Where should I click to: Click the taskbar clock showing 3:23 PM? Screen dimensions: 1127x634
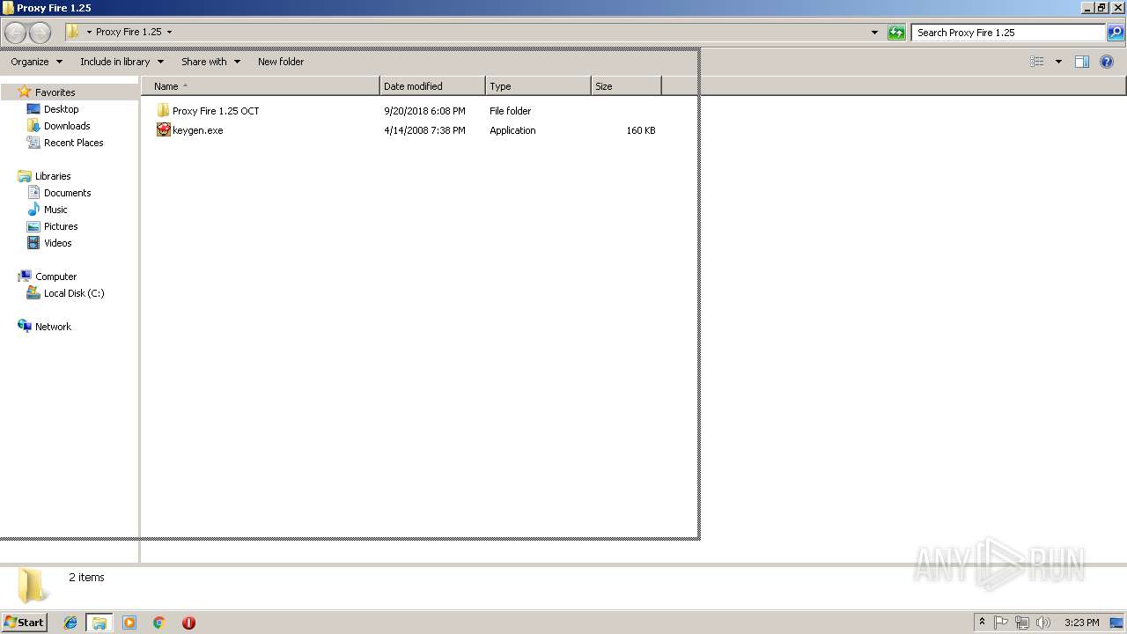pos(1081,623)
